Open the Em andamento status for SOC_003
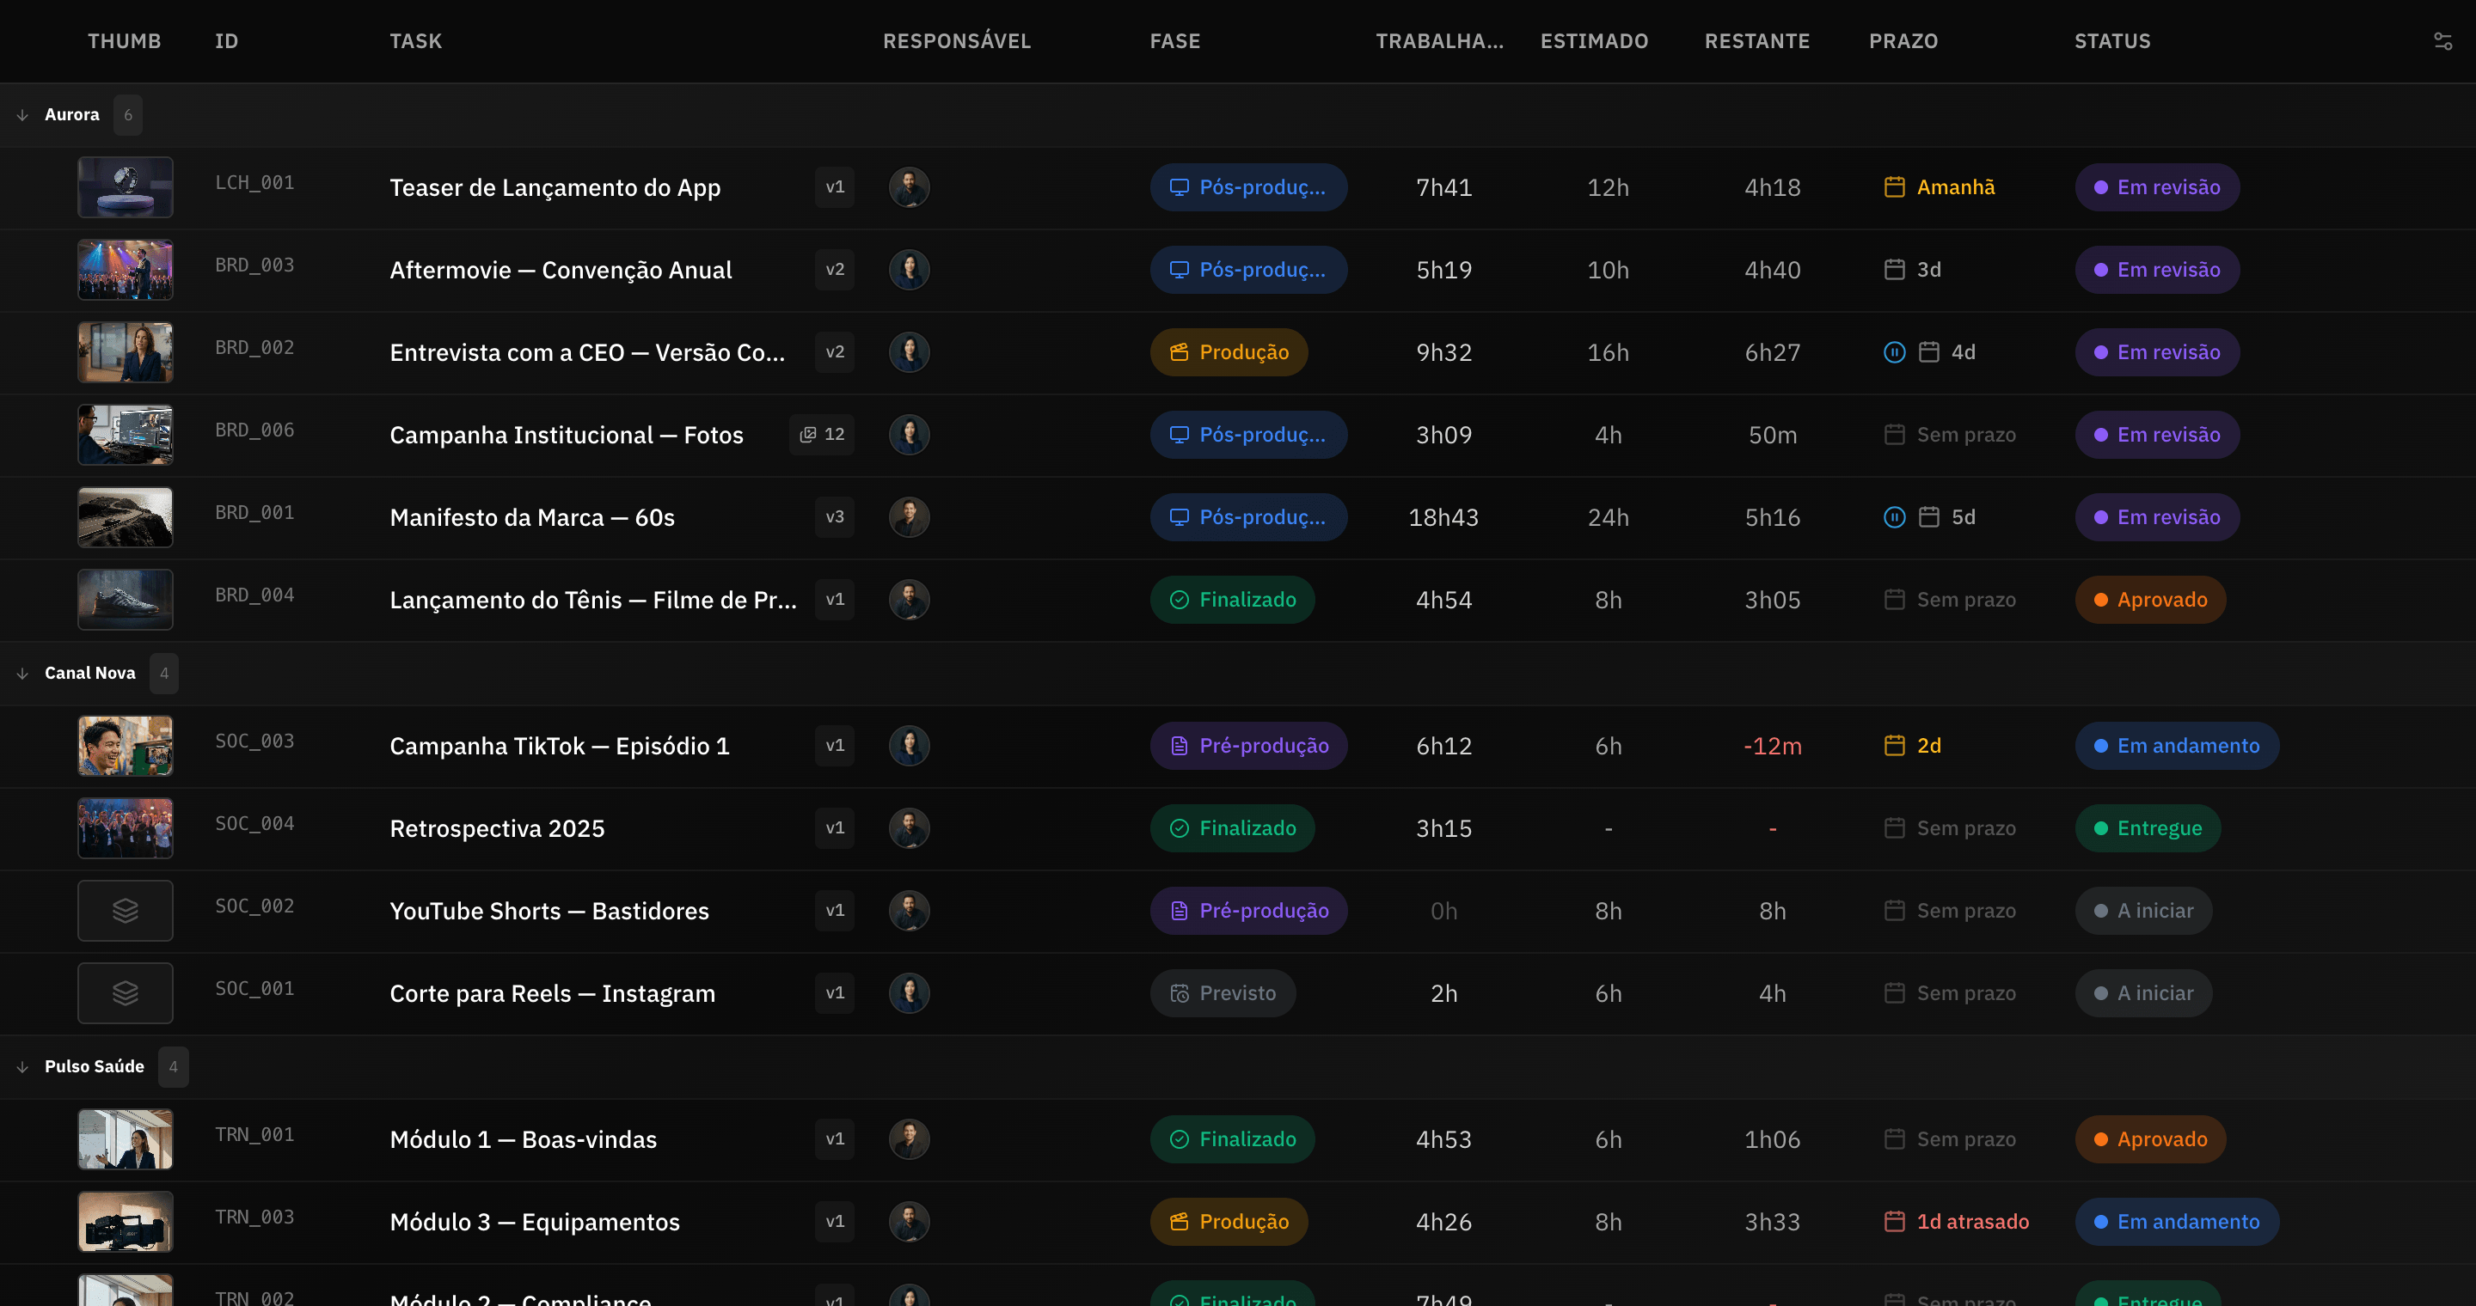The image size is (2476, 1306). pos(2176,746)
